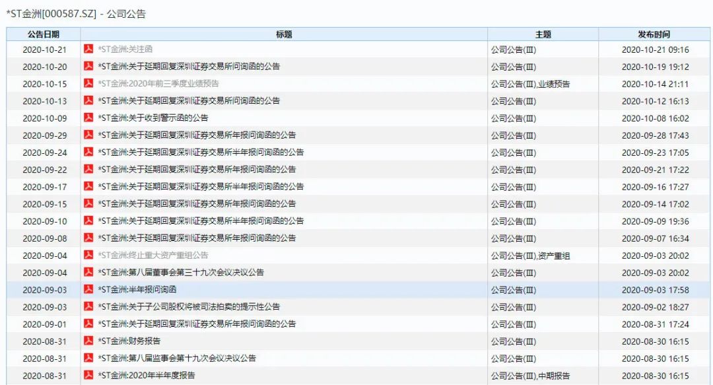Open *ST金洲:财务报告 title link

(x=129, y=341)
